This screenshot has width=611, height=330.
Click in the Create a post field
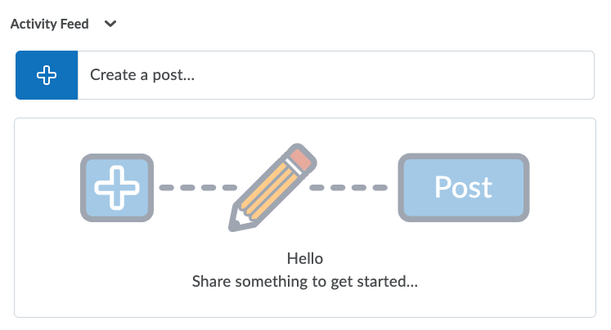click(x=335, y=75)
